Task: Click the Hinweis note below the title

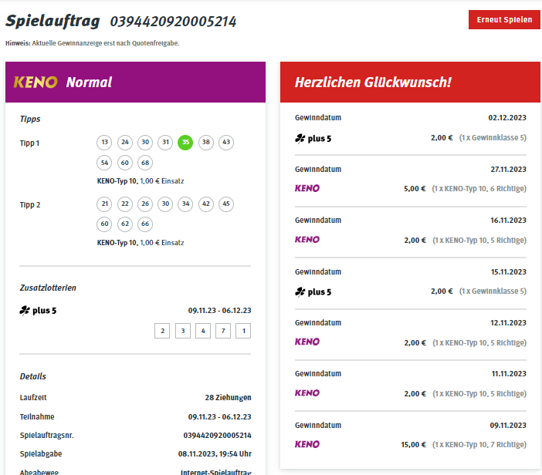Action: pos(93,43)
